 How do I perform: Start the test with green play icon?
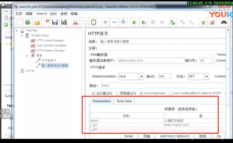pyautogui.click(x=135, y=22)
